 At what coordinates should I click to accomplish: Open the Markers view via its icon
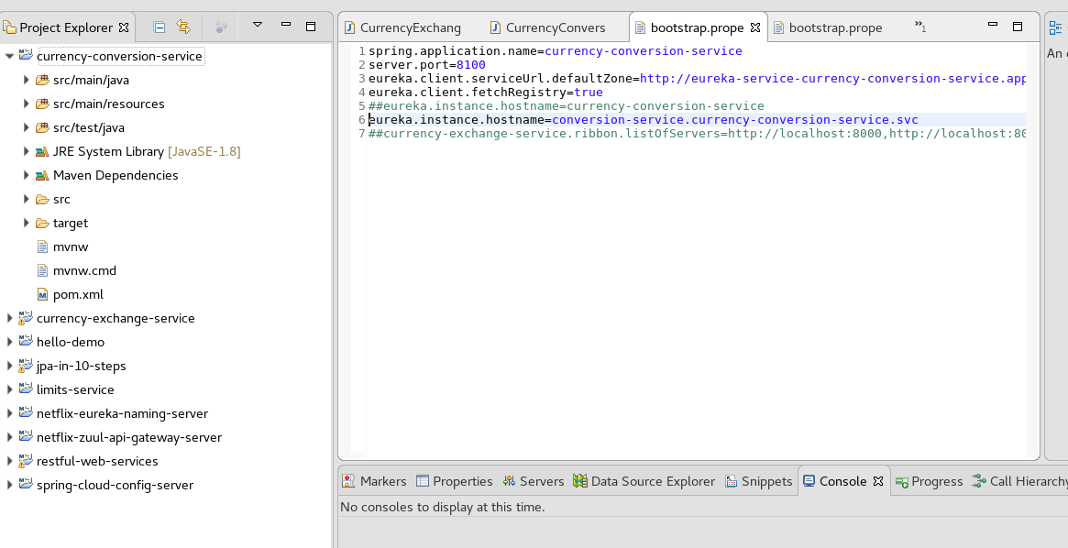349,481
